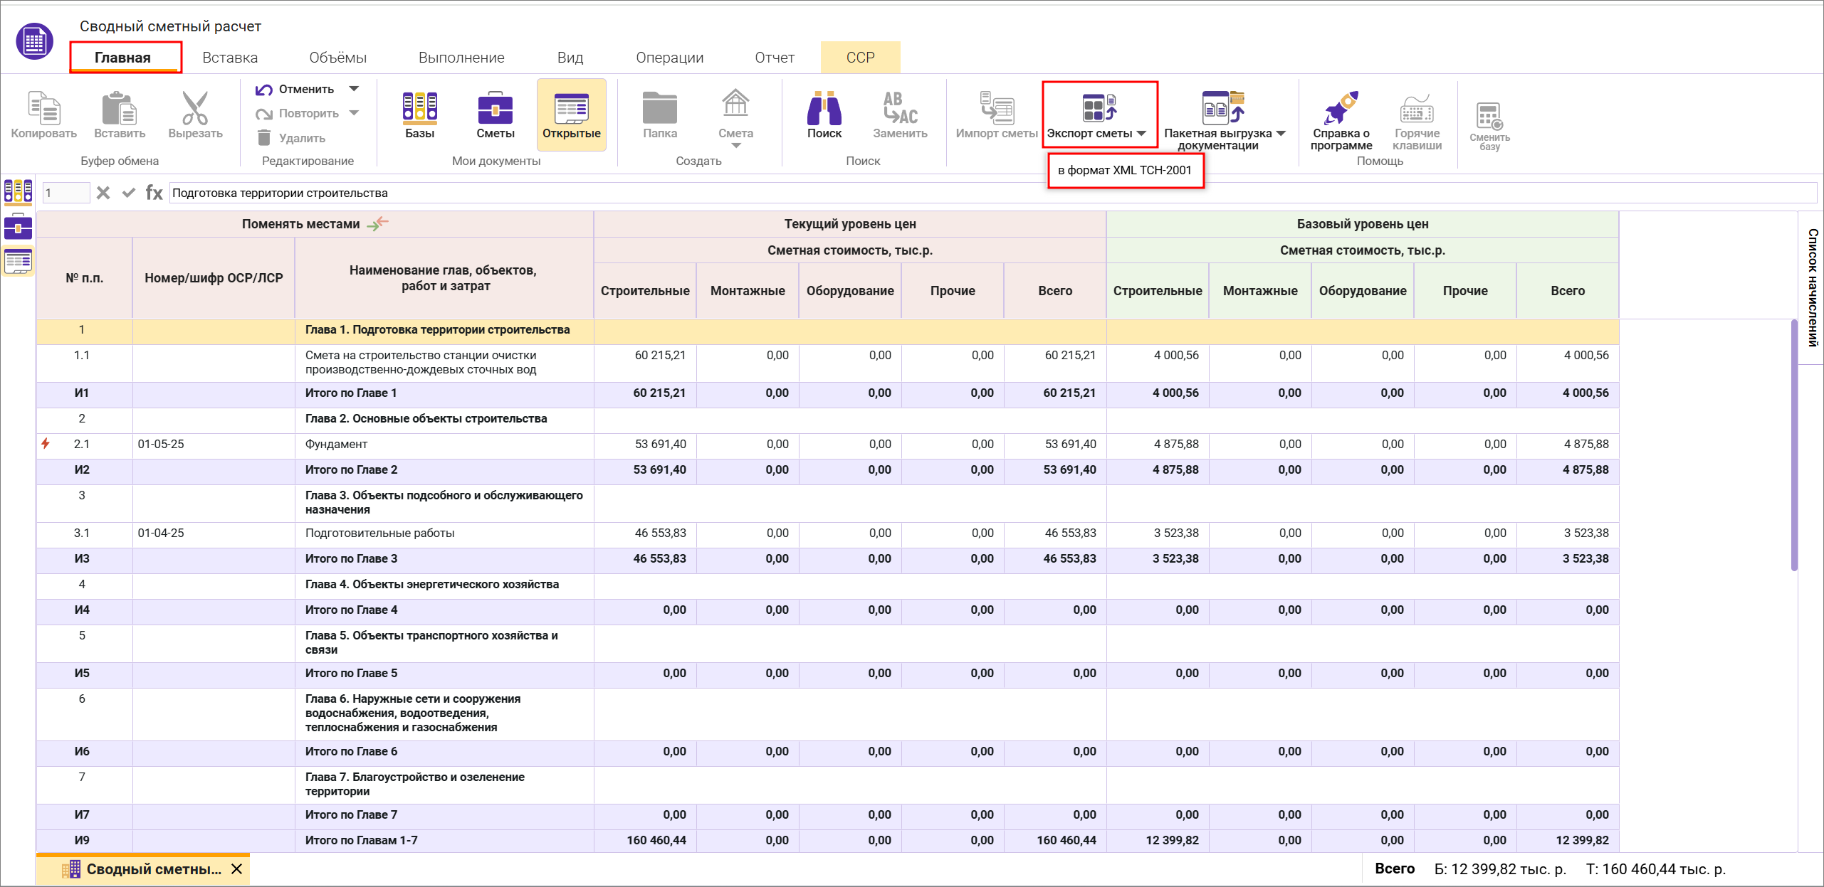
Task: Cancel entry with the formula bar X
Action: click(103, 193)
